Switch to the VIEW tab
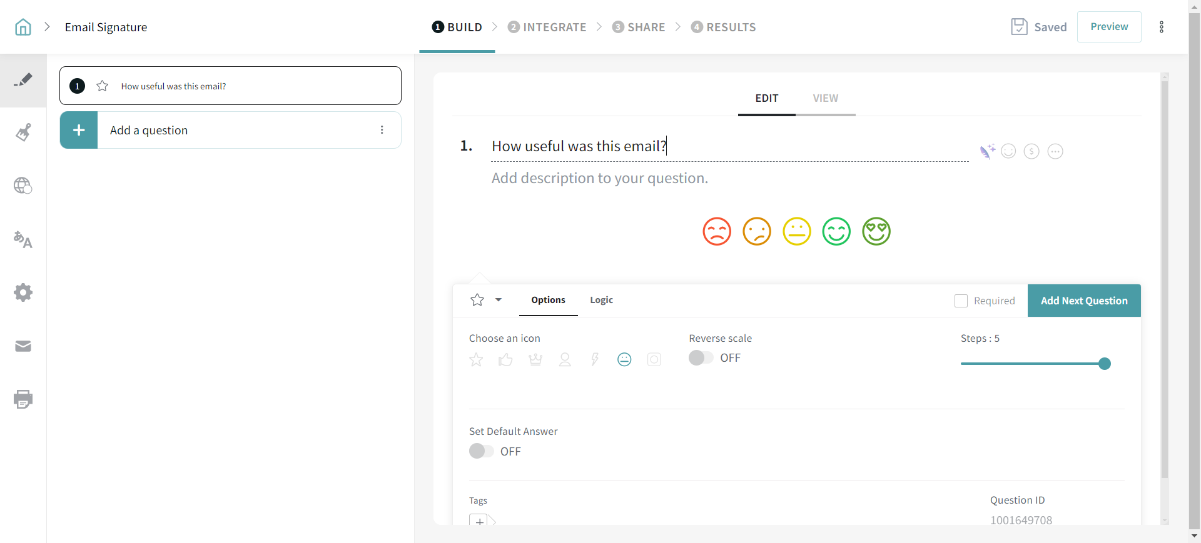The image size is (1201, 543). pos(825,98)
